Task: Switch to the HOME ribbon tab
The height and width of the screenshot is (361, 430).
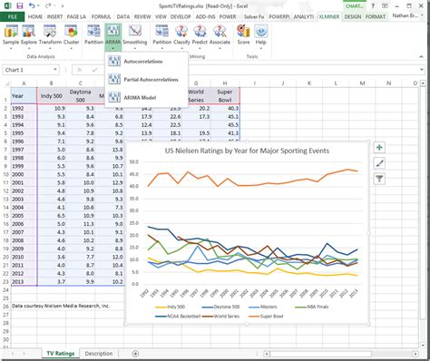Action: pos(35,16)
